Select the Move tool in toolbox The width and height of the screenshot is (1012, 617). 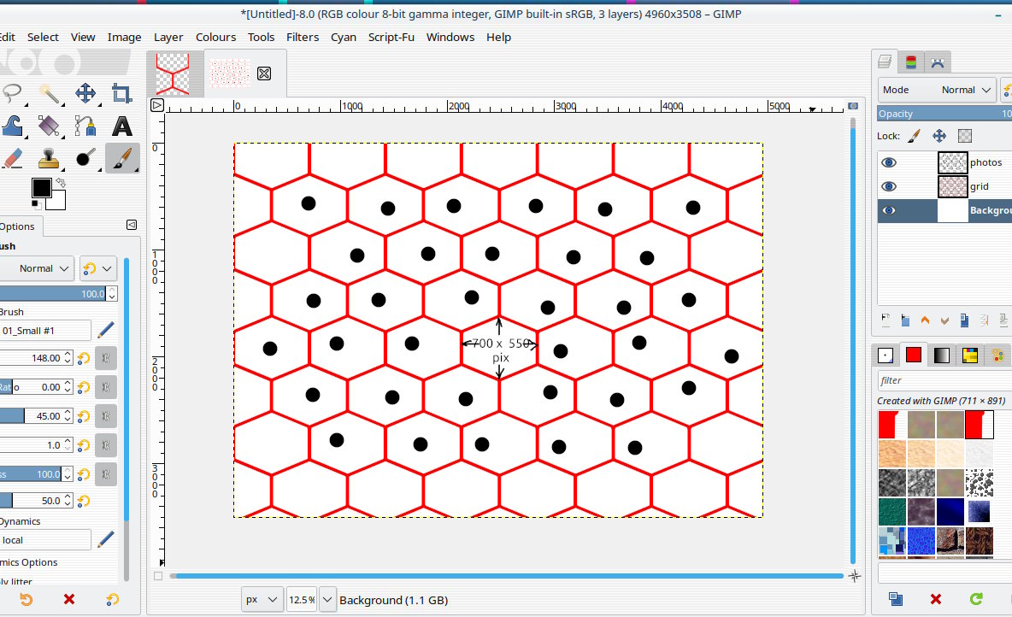85,94
